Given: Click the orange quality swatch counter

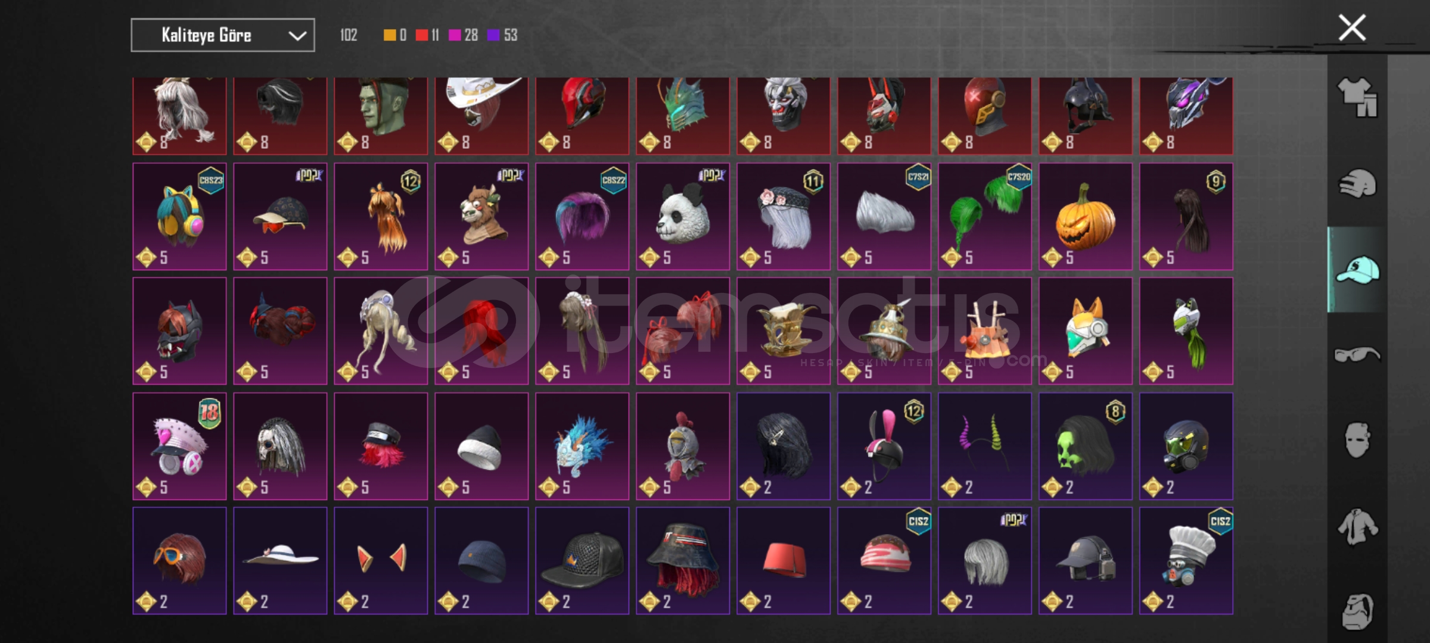Looking at the screenshot, I should click(x=395, y=35).
